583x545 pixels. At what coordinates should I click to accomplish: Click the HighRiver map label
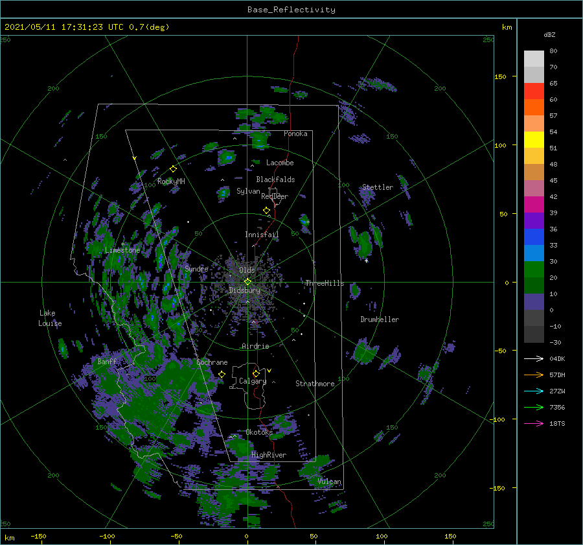(269, 455)
